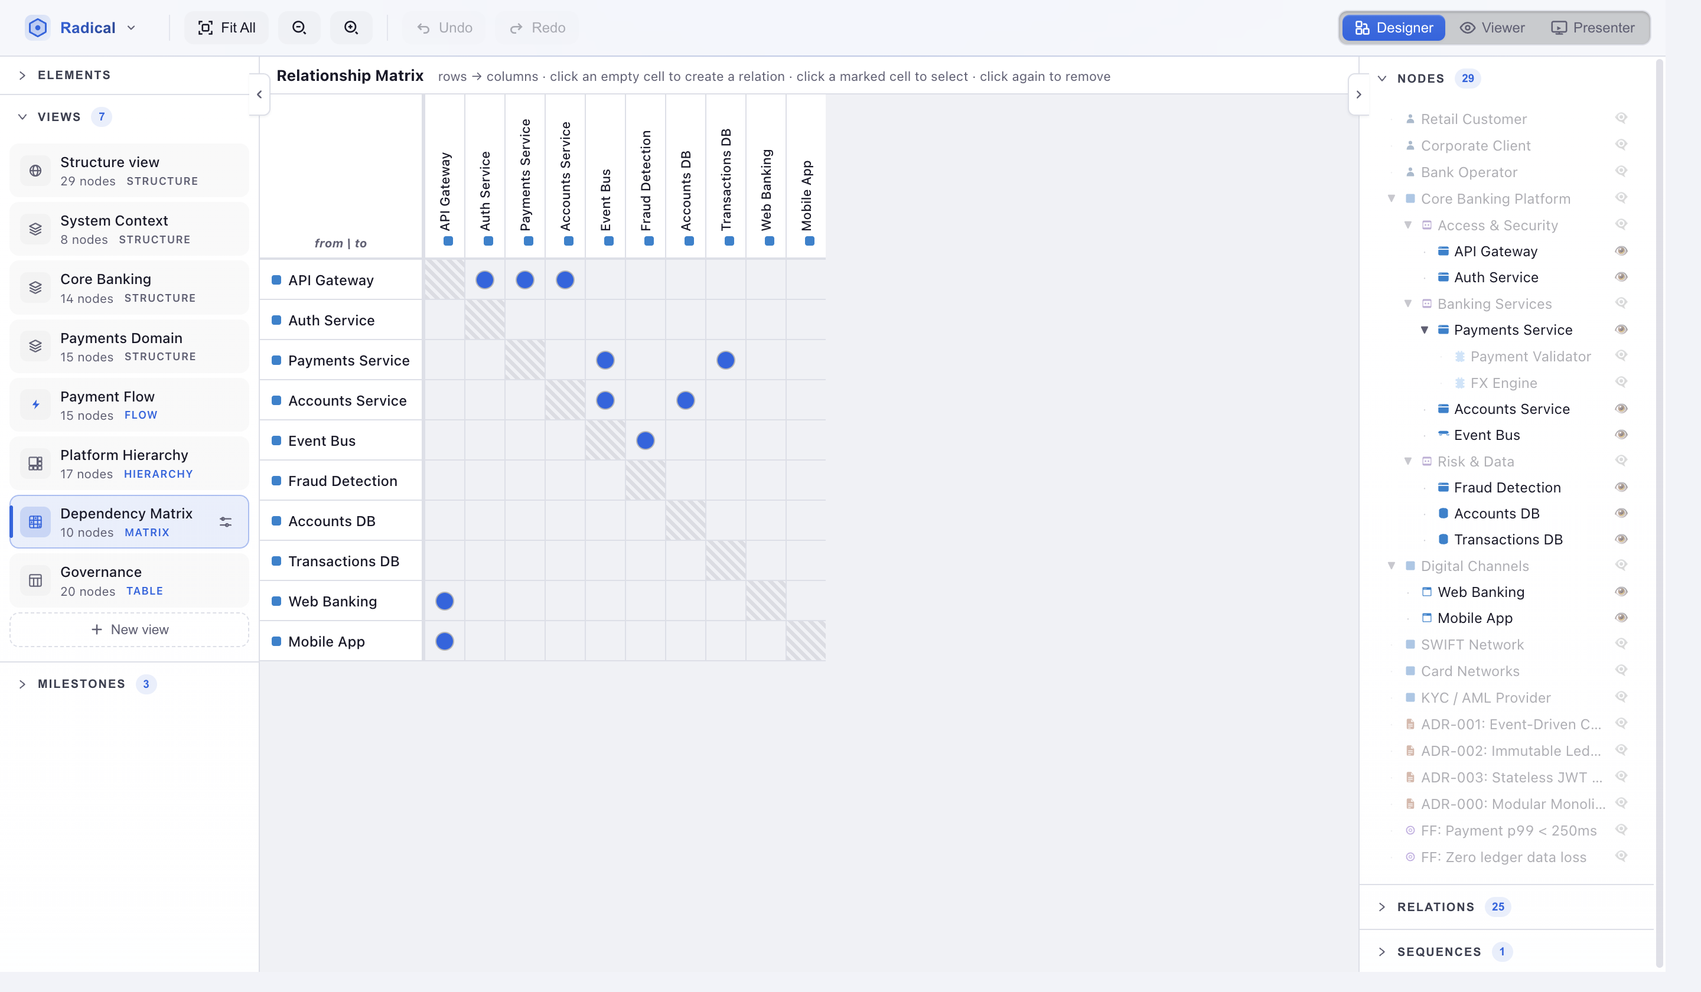Switch to Presenter mode
1701x992 pixels.
(1593, 28)
